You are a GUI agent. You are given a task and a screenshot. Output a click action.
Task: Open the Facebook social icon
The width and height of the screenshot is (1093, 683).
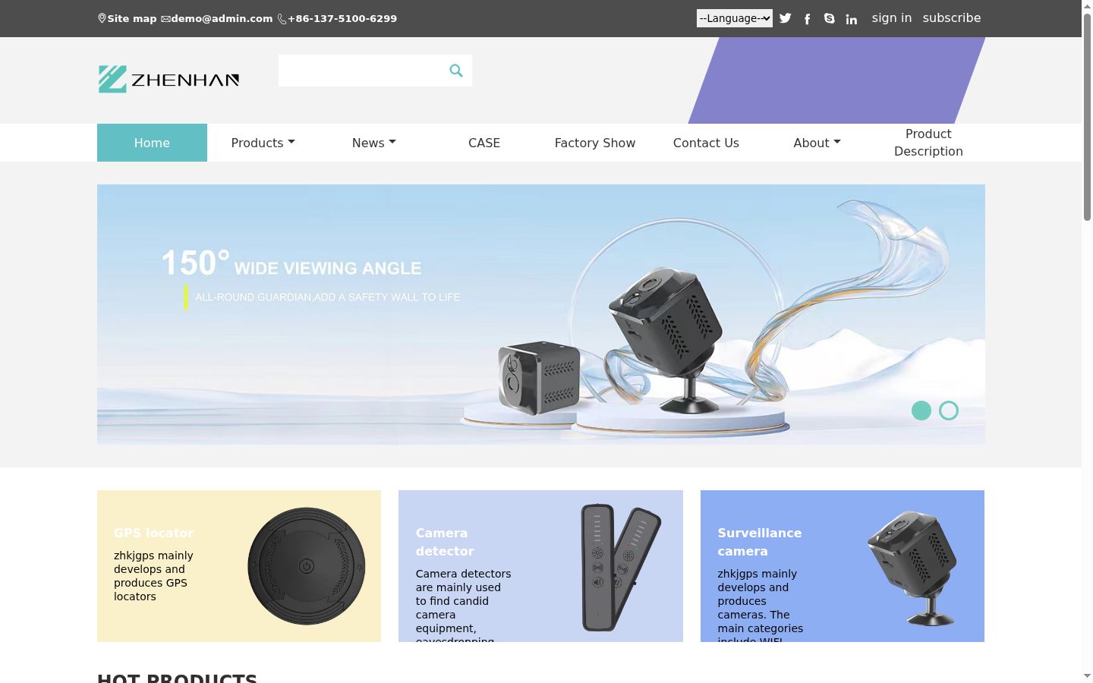point(807,19)
